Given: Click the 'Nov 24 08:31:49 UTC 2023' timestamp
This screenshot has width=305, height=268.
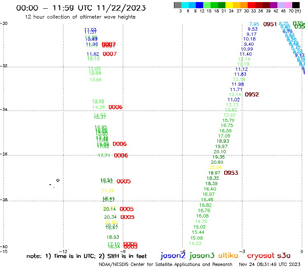Looking at the screenshot, I should tap(270, 264).
